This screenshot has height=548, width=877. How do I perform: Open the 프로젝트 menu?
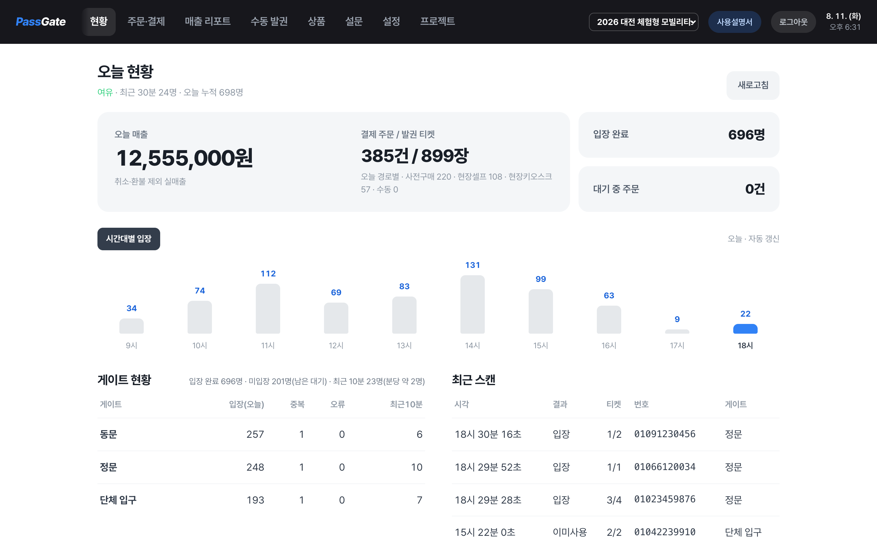[x=437, y=22]
